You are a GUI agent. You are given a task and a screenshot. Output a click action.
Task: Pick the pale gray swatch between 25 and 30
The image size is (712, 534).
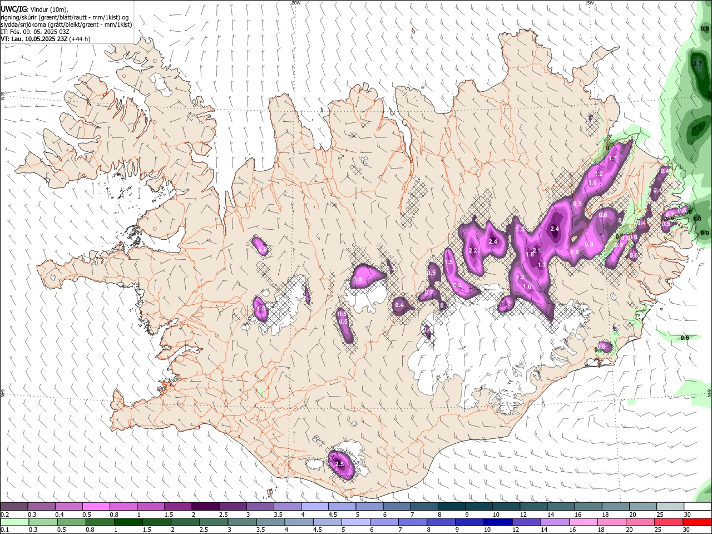(670, 506)
